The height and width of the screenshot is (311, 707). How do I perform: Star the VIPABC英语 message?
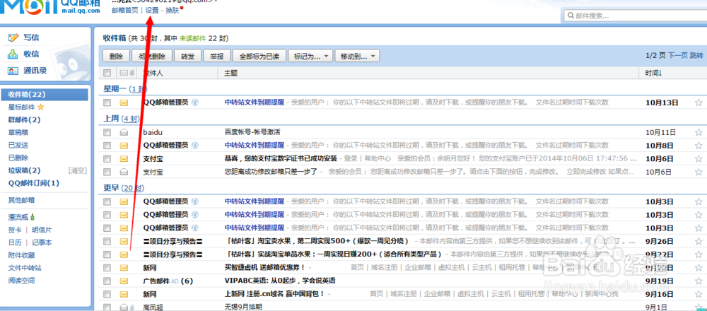pos(699,281)
